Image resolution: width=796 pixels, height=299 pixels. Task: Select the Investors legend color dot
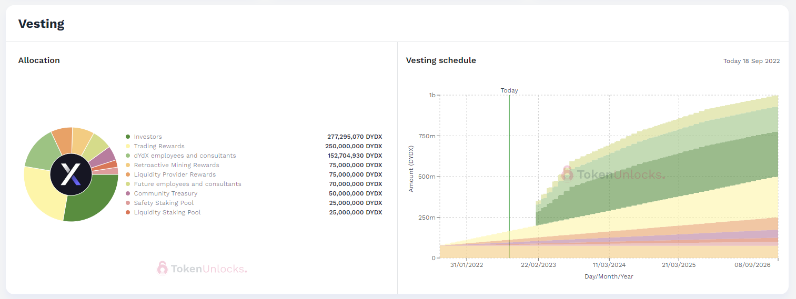click(x=128, y=137)
